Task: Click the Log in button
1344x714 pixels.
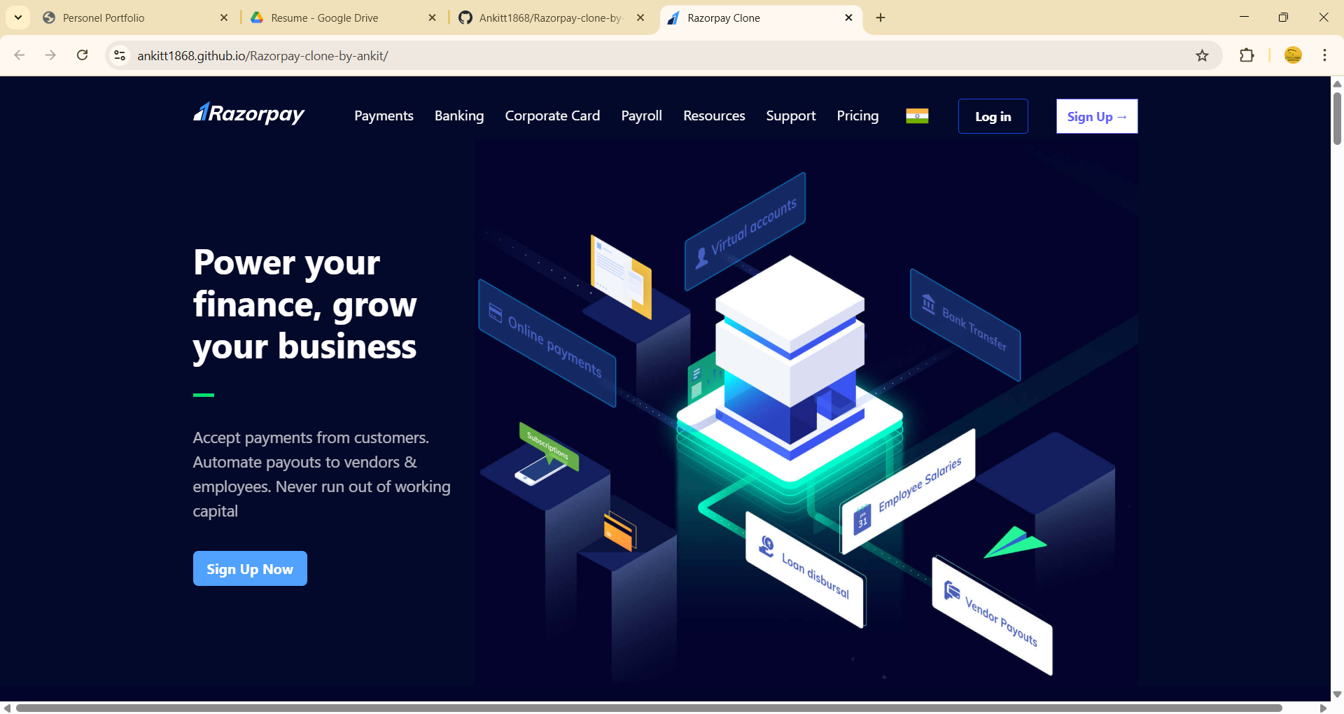Action: click(x=993, y=116)
